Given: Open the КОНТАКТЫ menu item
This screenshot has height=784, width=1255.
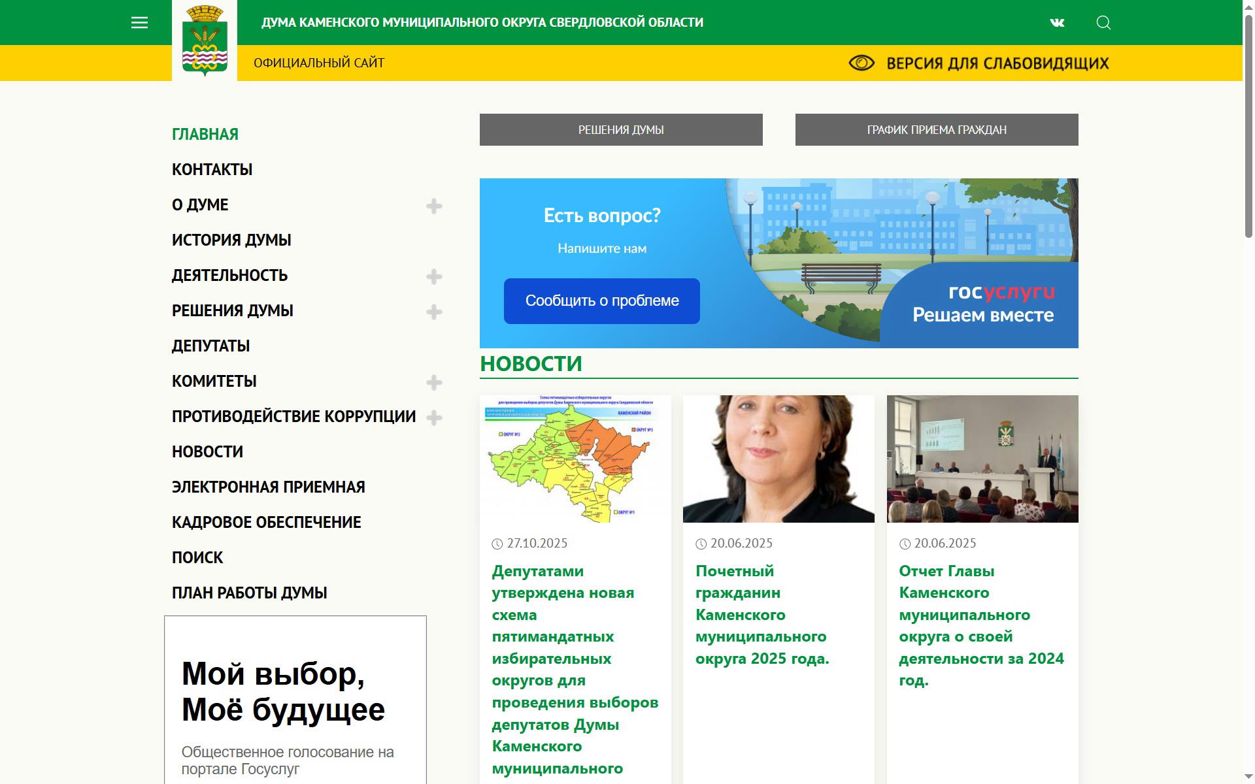Looking at the screenshot, I should point(212,170).
